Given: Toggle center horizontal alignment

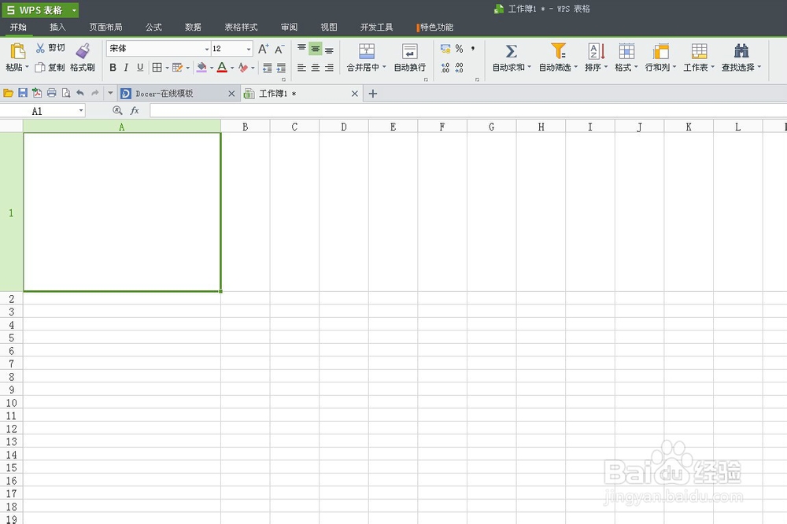Looking at the screenshot, I should [316, 67].
